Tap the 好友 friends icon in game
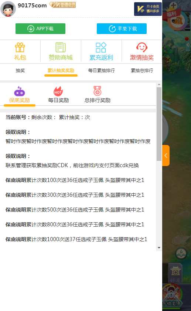The width and height of the screenshot is (191, 311). click(x=175, y=274)
